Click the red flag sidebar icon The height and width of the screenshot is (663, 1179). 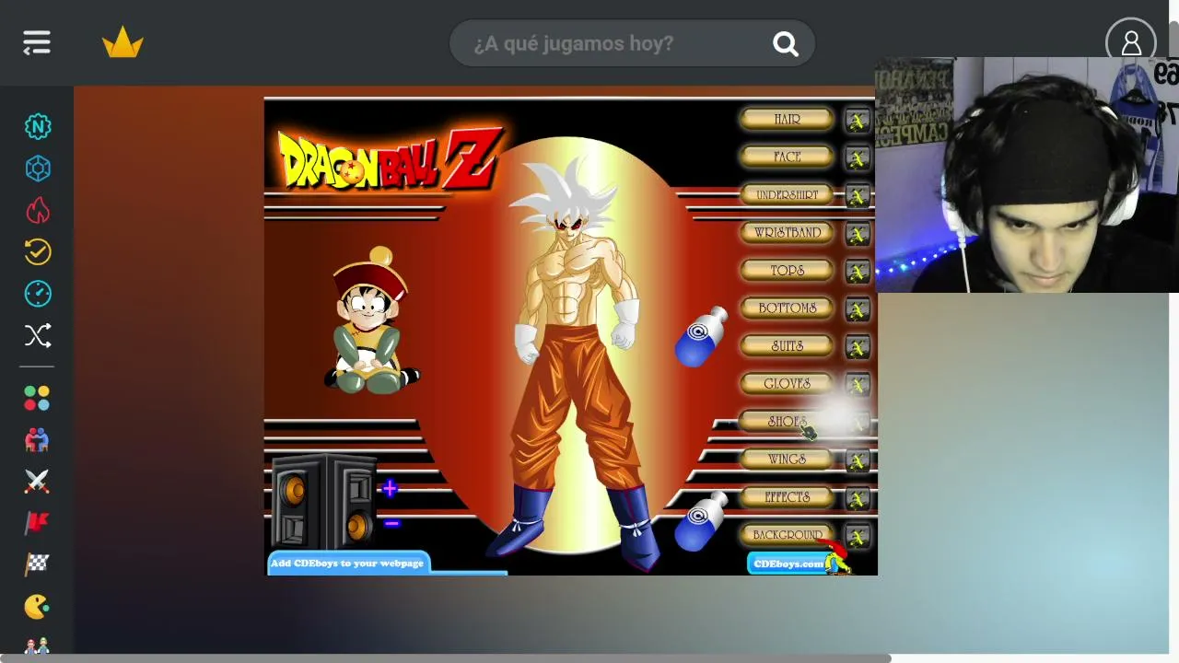[x=37, y=522]
